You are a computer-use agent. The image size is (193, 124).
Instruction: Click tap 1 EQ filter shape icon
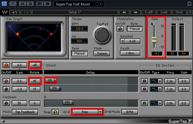coord(154,81)
